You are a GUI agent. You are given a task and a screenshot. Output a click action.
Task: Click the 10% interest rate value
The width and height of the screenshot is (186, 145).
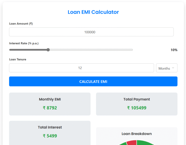point(174,50)
